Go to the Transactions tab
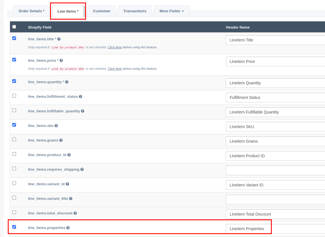 (135, 11)
